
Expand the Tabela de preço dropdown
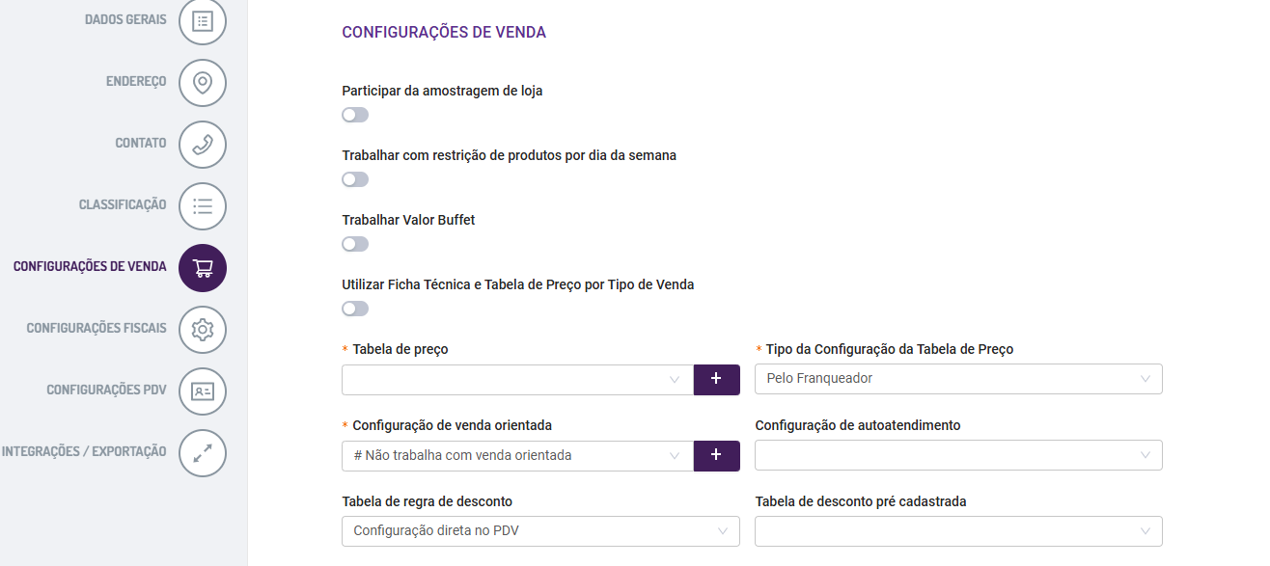(518, 379)
